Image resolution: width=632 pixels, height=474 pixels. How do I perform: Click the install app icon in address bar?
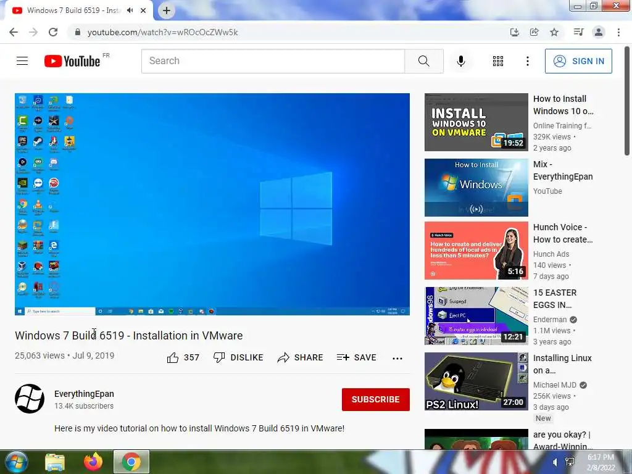(514, 32)
